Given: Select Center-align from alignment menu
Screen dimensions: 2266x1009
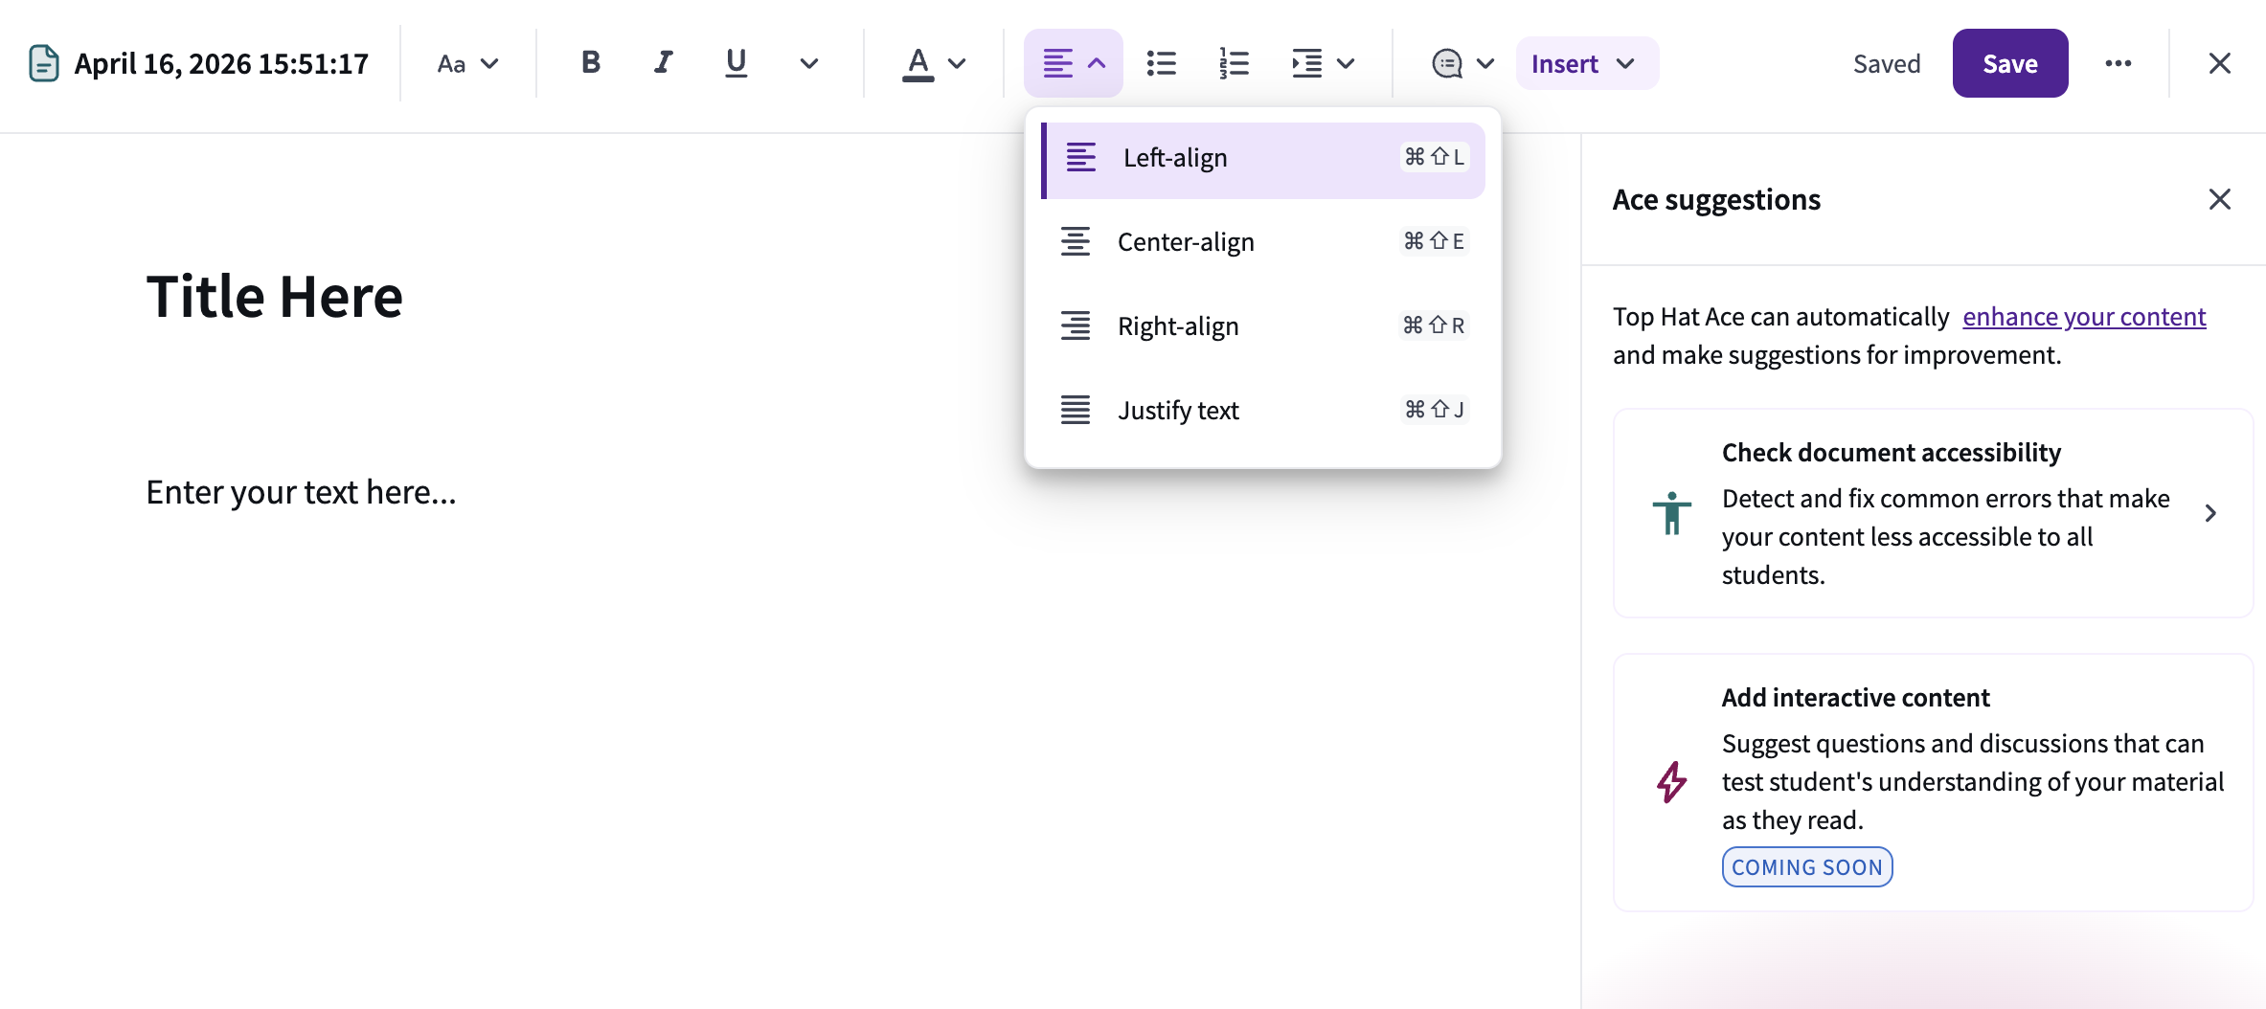Looking at the screenshot, I should click(x=1262, y=242).
